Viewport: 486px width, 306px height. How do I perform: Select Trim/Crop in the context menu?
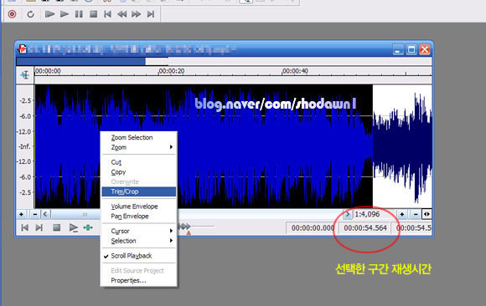coord(139,191)
